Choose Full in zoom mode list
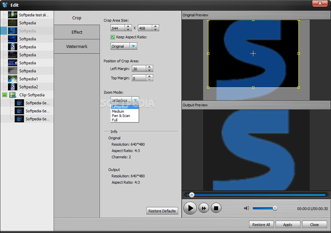 125,120
